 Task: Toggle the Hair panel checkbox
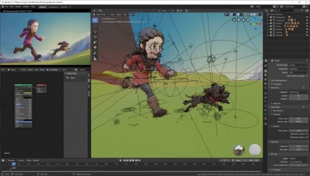[x=272, y=154]
